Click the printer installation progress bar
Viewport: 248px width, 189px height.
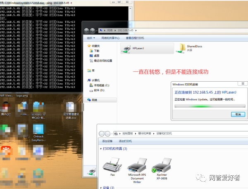[x=210, y=106]
